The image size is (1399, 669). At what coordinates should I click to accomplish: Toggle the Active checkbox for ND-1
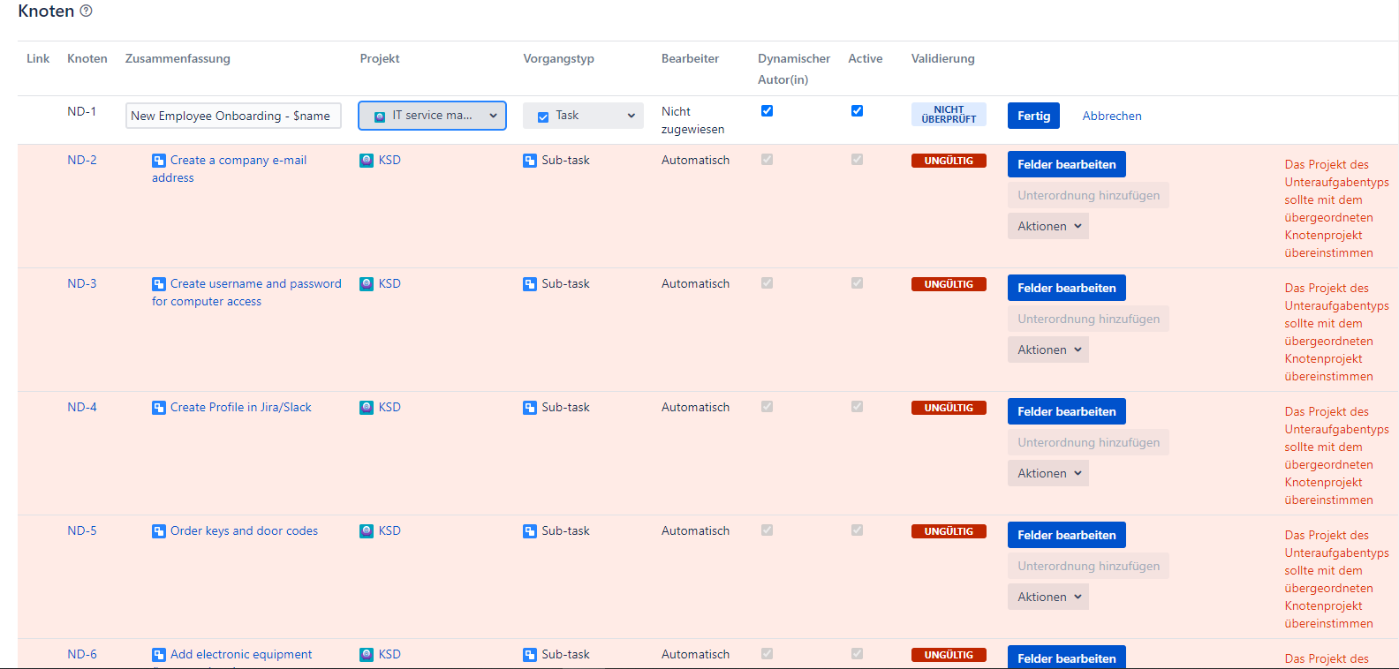857,111
